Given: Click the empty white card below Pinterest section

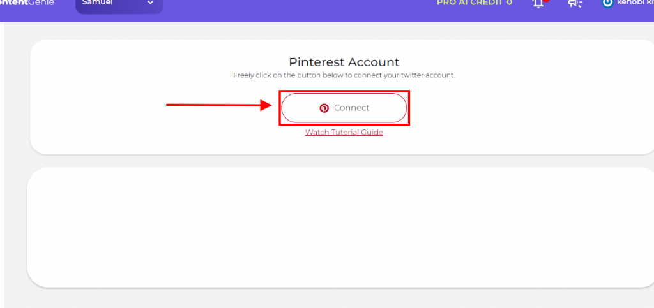Looking at the screenshot, I should coord(340,227).
